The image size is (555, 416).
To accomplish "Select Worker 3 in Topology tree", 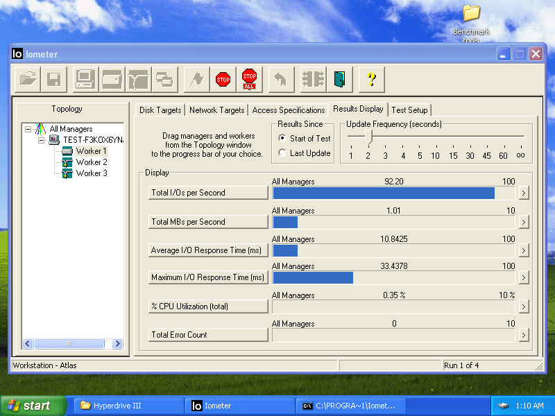I will [x=92, y=173].
